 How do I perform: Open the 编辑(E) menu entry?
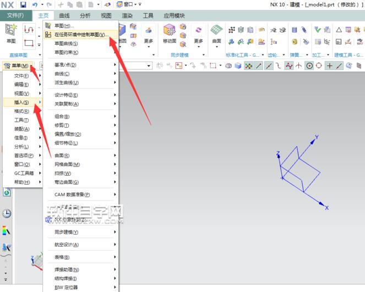click(x=23, y=85)
